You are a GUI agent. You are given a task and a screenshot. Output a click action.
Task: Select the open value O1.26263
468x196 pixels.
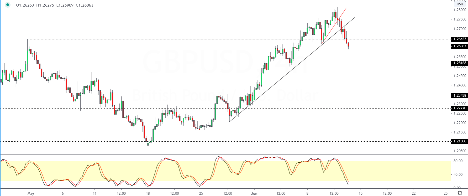[25, 5]
